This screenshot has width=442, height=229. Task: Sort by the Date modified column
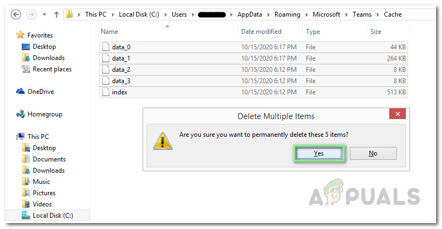(x=262, y=32)
